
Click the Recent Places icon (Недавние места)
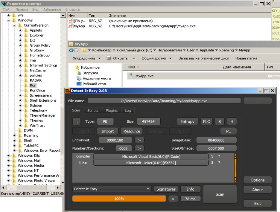pos(79,78)
